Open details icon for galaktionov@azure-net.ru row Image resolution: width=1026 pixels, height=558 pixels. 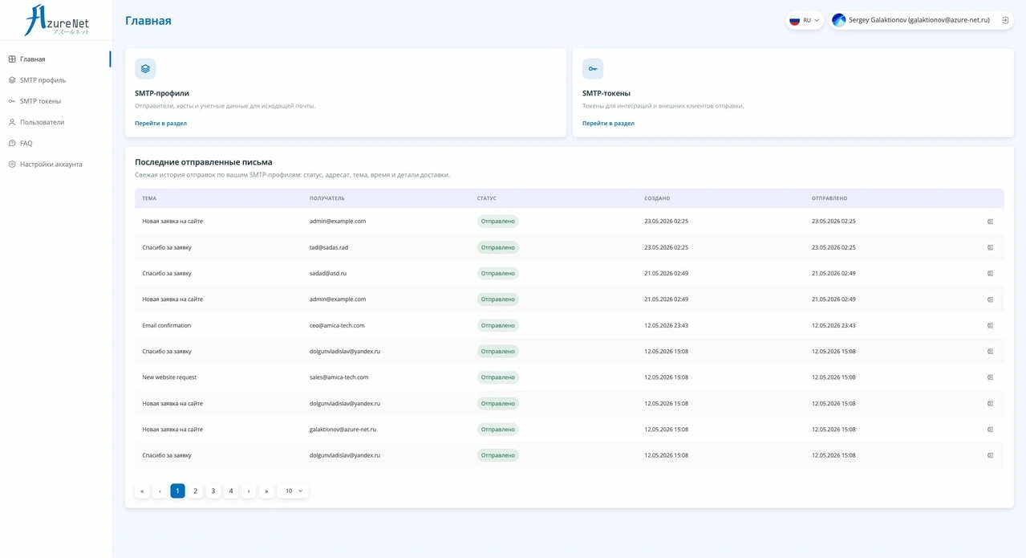[990, 430]
